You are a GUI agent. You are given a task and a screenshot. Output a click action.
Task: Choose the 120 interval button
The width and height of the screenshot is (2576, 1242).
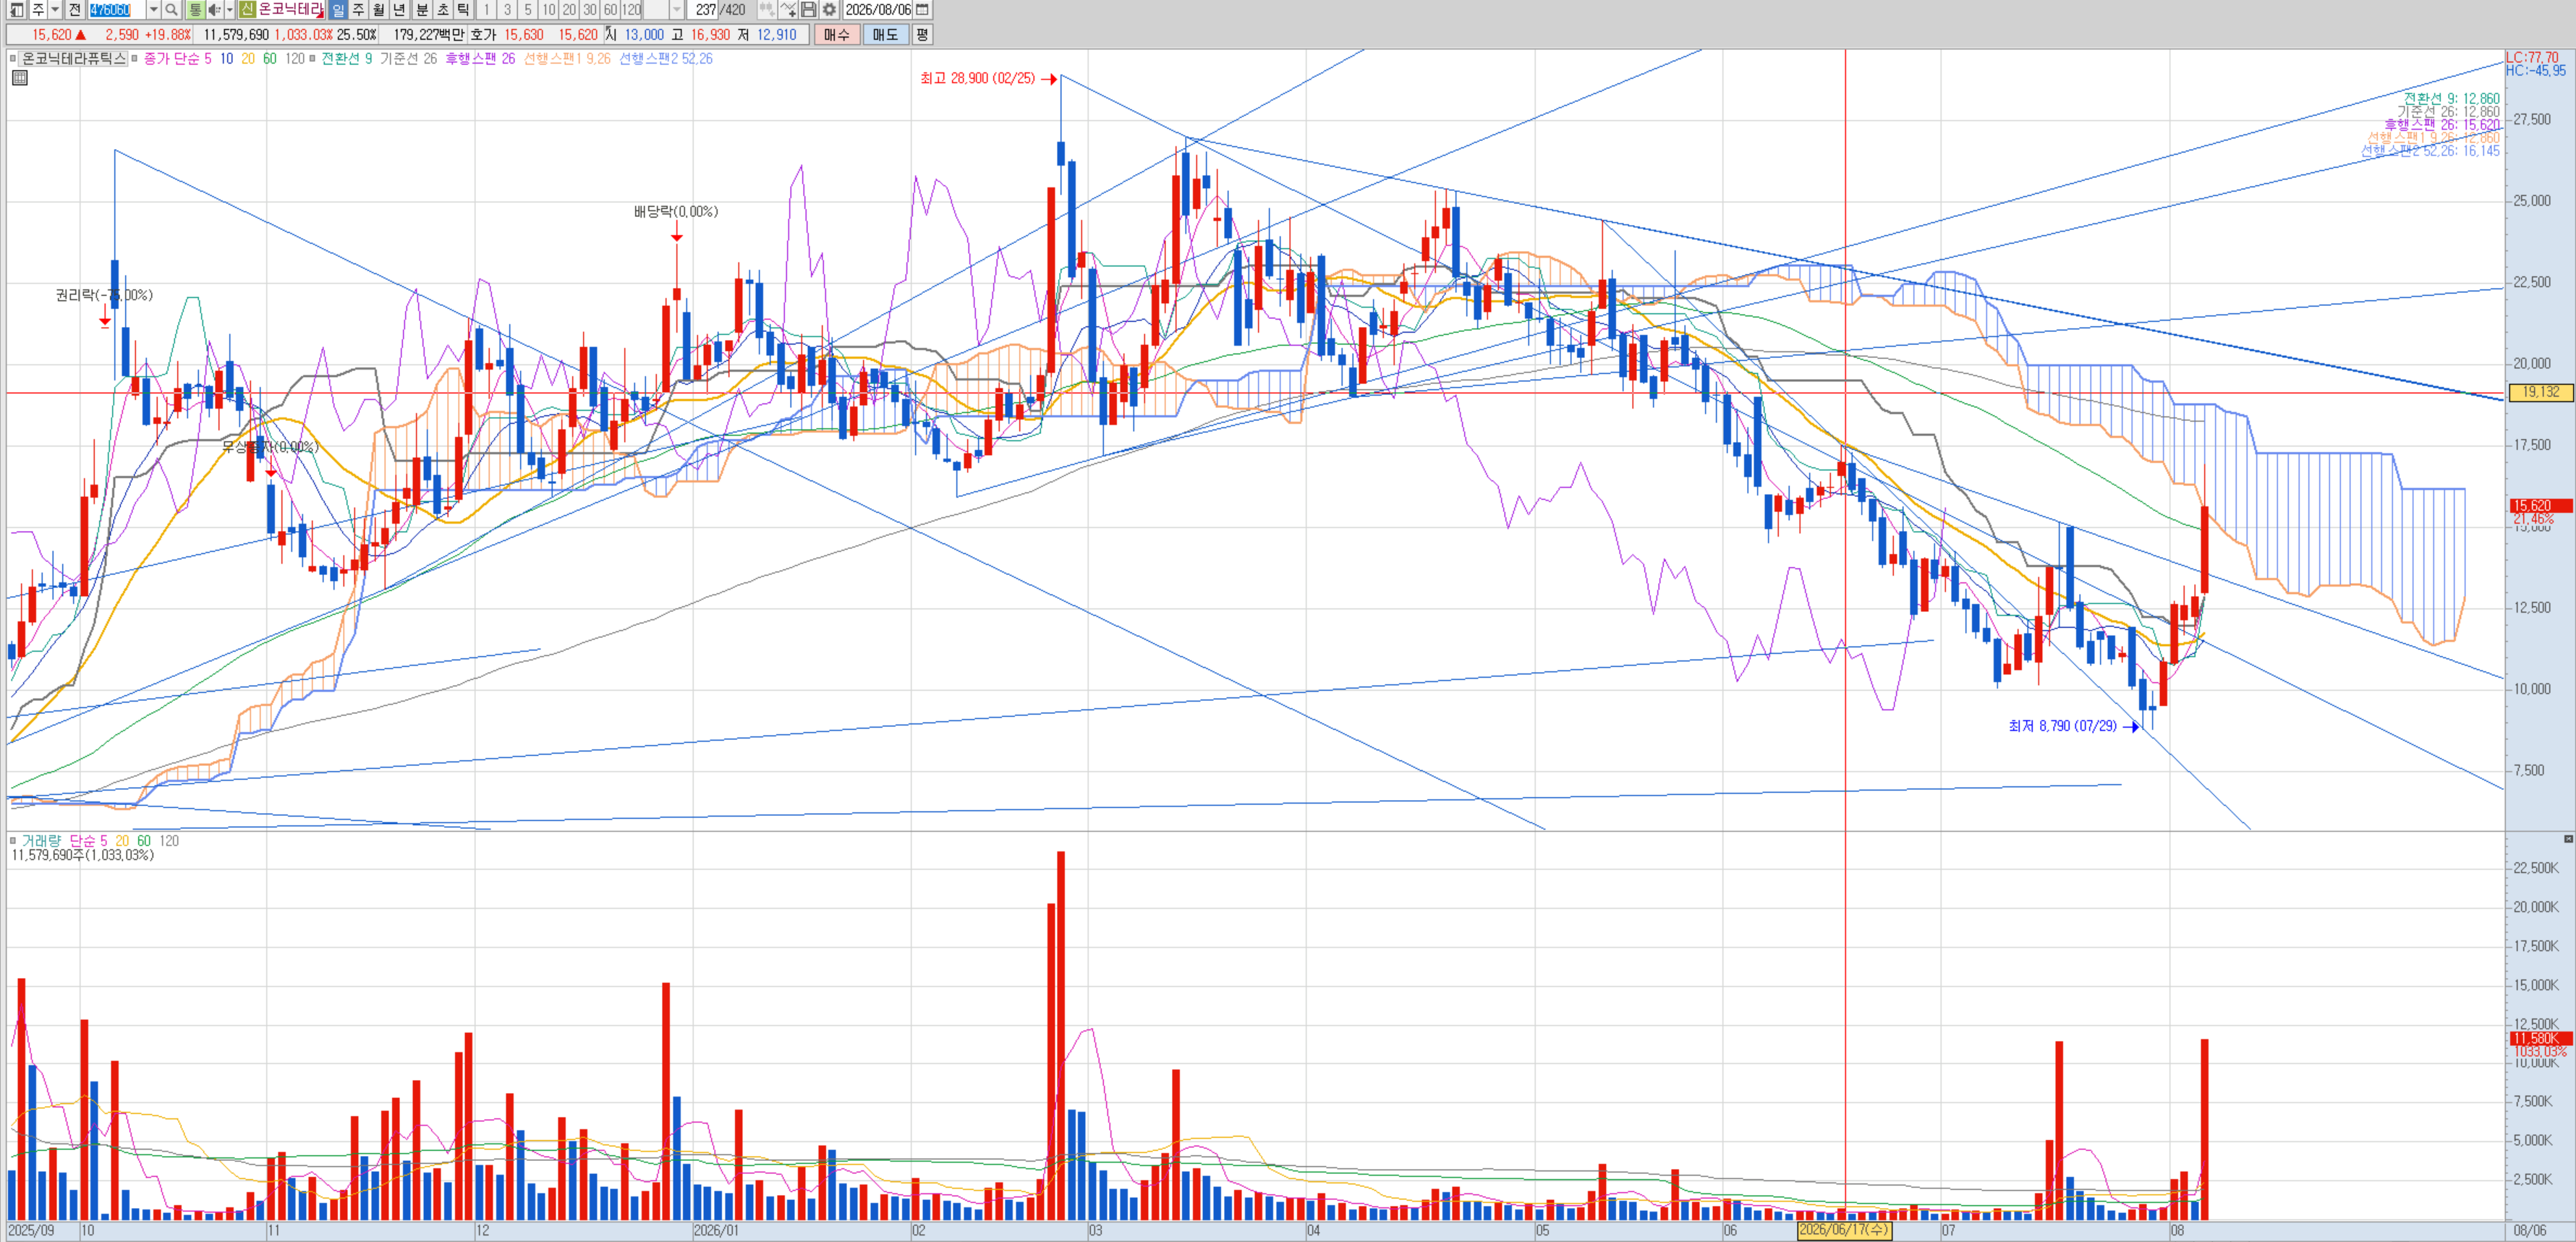point(632,10)
